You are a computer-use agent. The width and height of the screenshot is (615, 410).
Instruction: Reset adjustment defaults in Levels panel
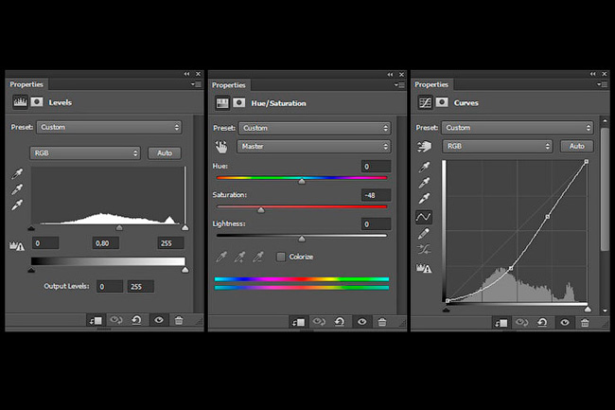[x=136, y=320]
